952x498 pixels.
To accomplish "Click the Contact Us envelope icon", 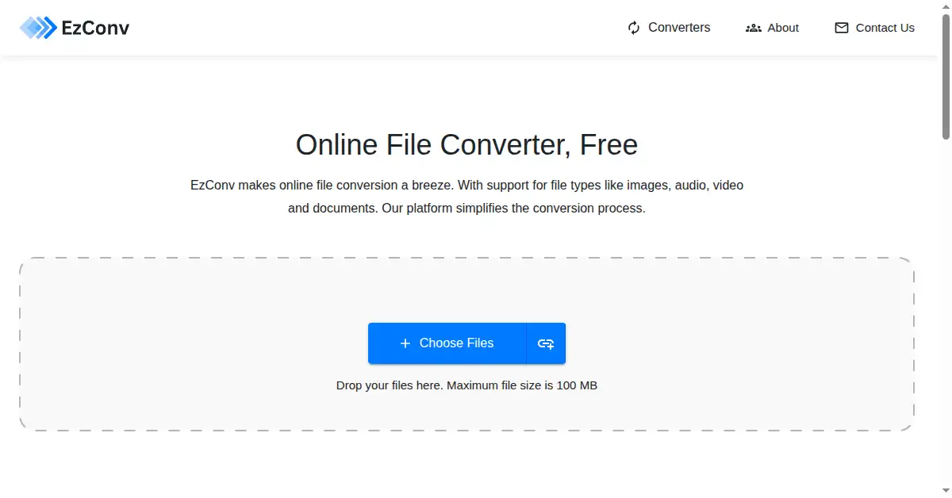I will pyautogui.click(x=842, y=28).
